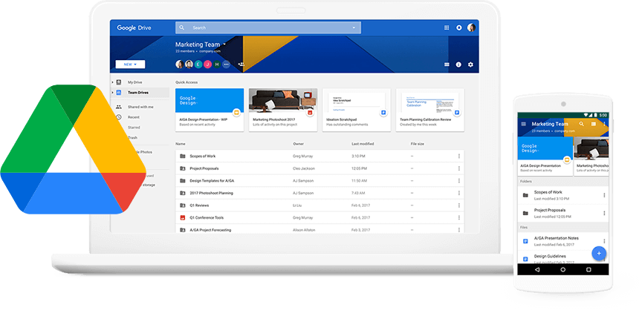Screen dimensions: 639x310
Task: Click member avatar labeled E
Action: coord(198,65)
